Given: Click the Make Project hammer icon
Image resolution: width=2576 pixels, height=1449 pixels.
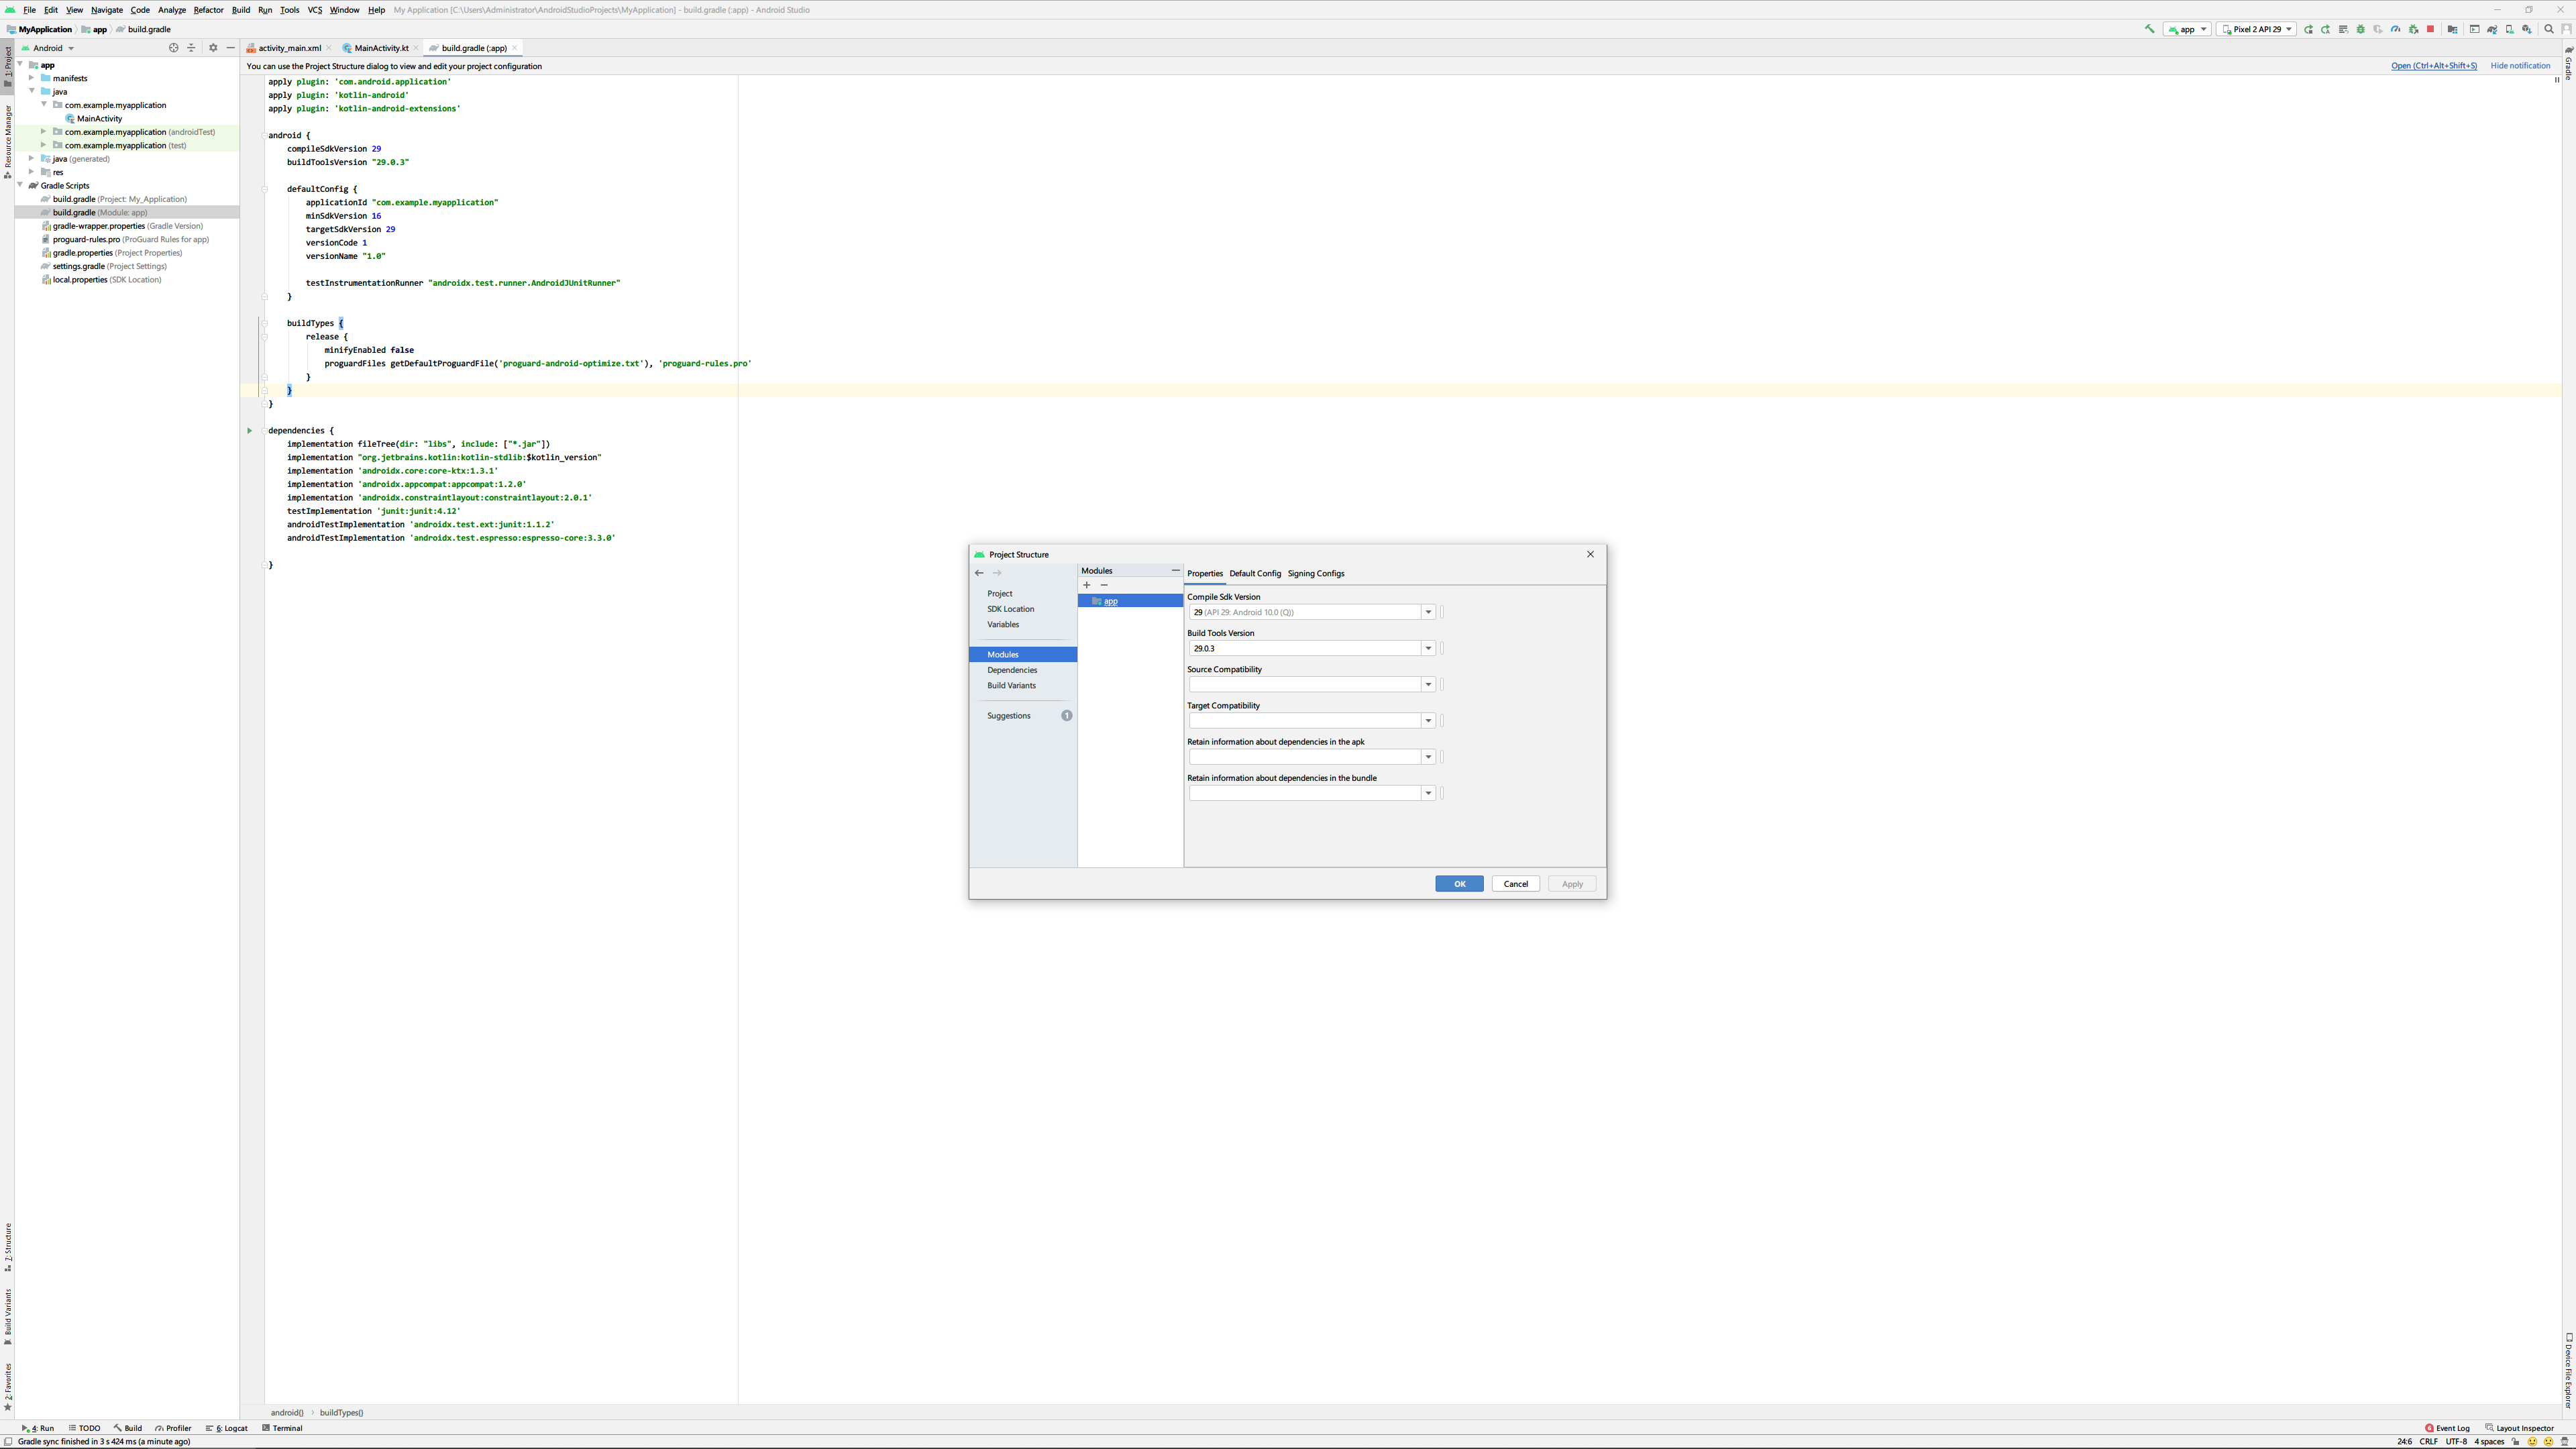Looking at the screenshot, I should coord(2150,29).
